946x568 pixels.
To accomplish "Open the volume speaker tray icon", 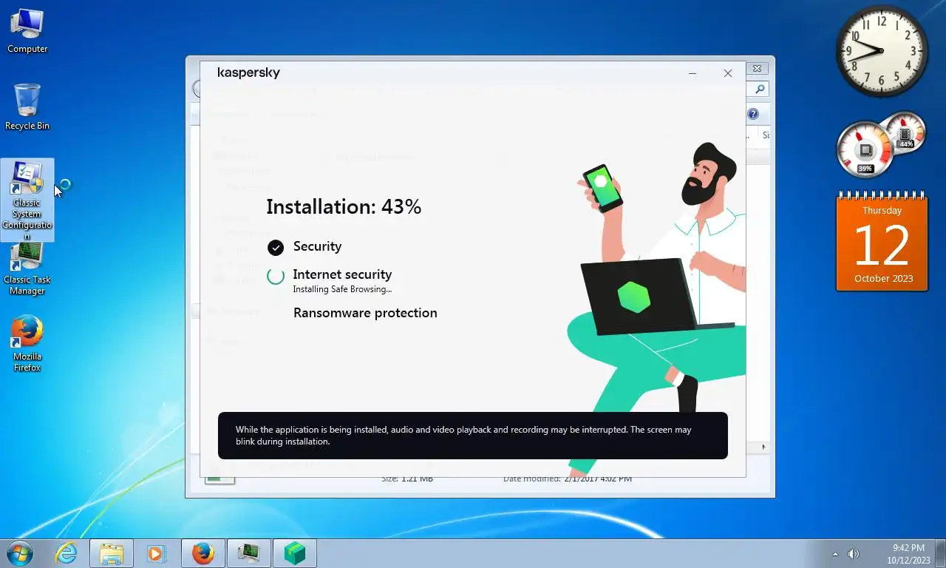I will pos(854,554).
